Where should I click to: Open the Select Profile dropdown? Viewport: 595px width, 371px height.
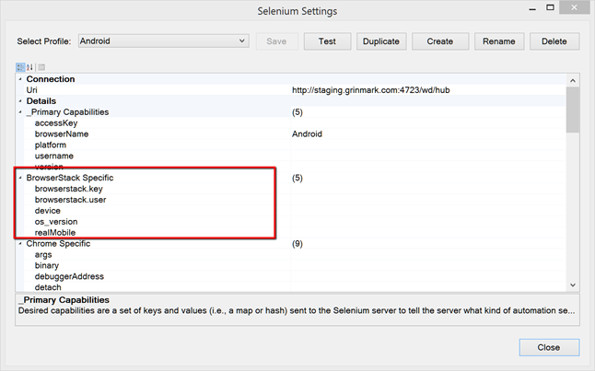click(x=241, y=41)
